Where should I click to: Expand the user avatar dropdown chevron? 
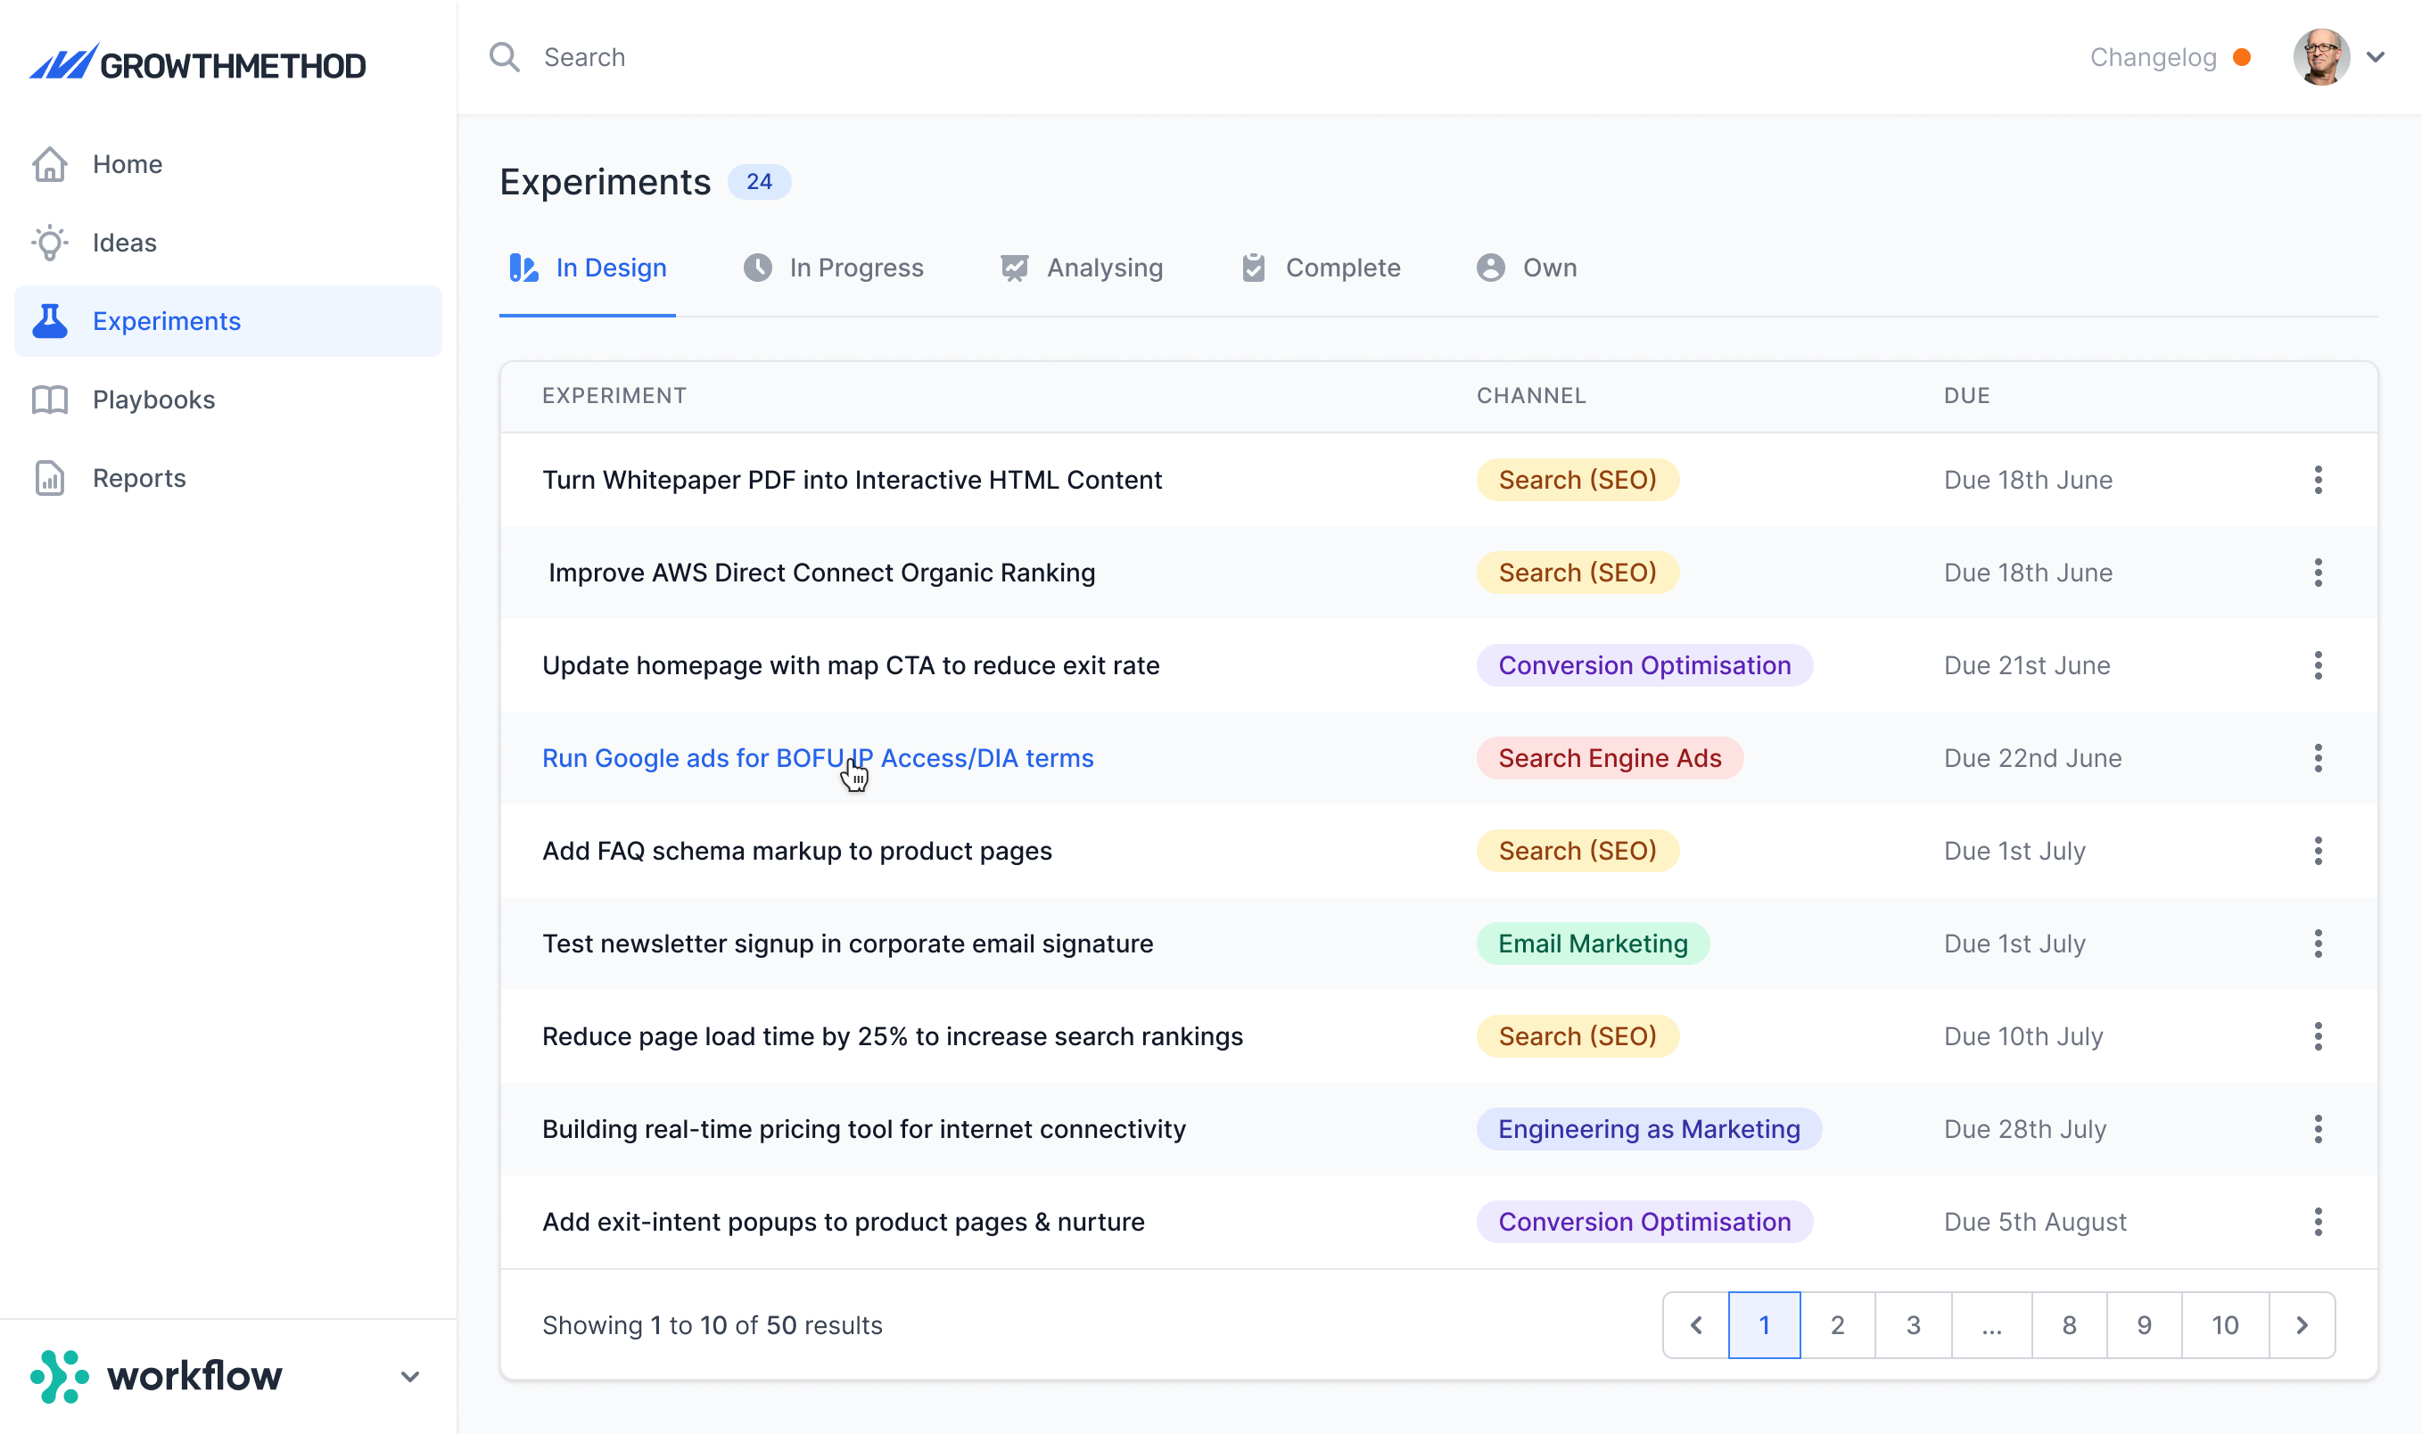pyautogui.click(x=2376, y=57)
